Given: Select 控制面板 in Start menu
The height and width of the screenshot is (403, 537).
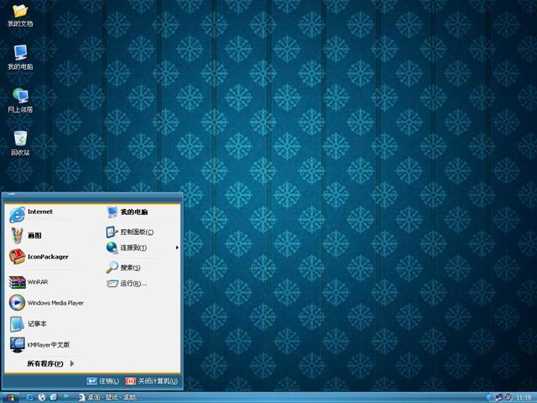Looking at the screenshot, I should tap(136, 232).
